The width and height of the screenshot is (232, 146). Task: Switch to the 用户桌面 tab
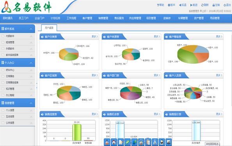coord(49,28)
